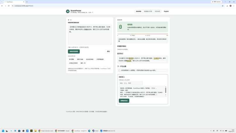The image size is (236, 133).
Task: Click the family message box scrollbar
Action: pos(165,90)
